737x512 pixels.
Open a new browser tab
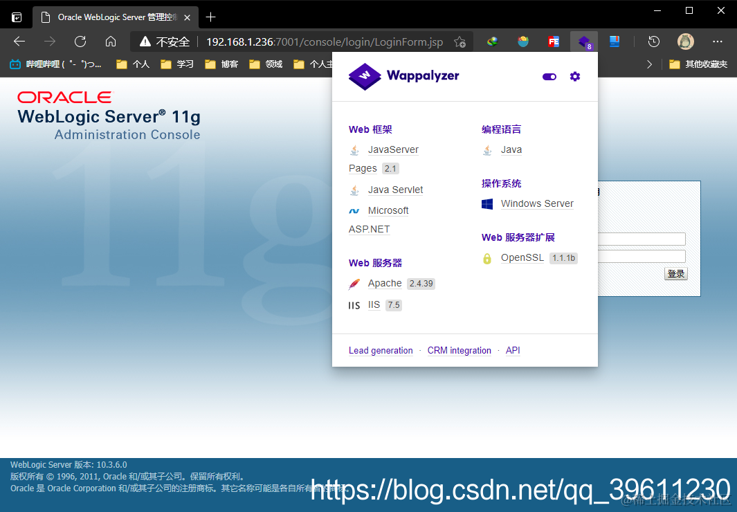[210, 17]
